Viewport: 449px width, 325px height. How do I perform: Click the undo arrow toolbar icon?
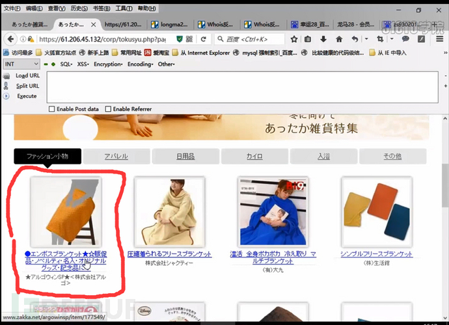pyautogui.click(x=355, y=39)
